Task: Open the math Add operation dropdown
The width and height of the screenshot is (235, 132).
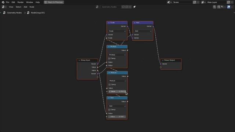Action: tap(117, 106)
